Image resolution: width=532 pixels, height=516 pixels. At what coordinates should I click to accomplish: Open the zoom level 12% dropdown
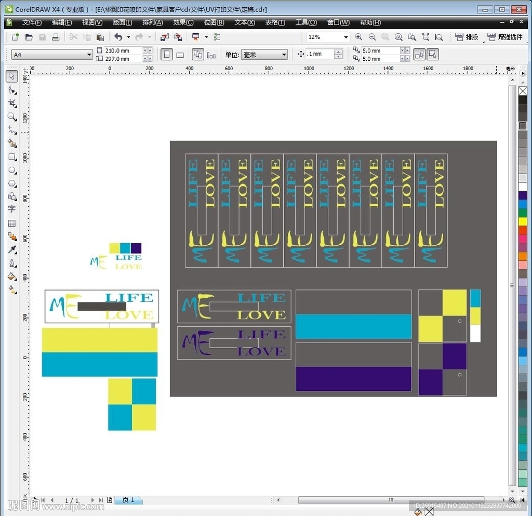345,37
